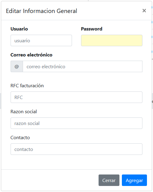Click the correo electrónico input box
Screen dimensions: 153x192
point(83,66)
